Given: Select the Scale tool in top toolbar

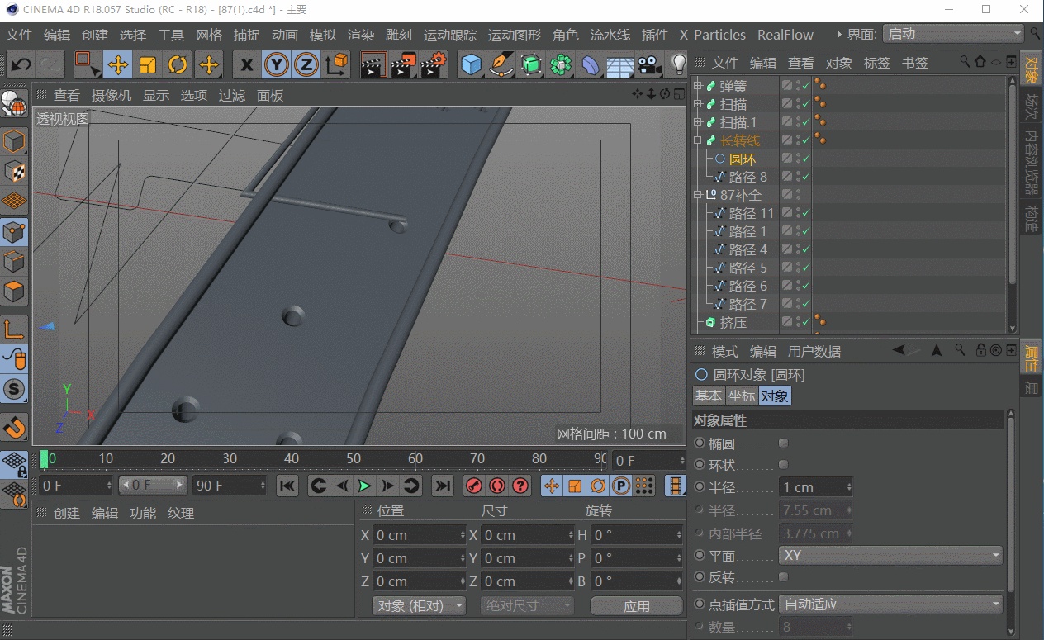Looking at the screenshot, I should click(x=148, y=64).
